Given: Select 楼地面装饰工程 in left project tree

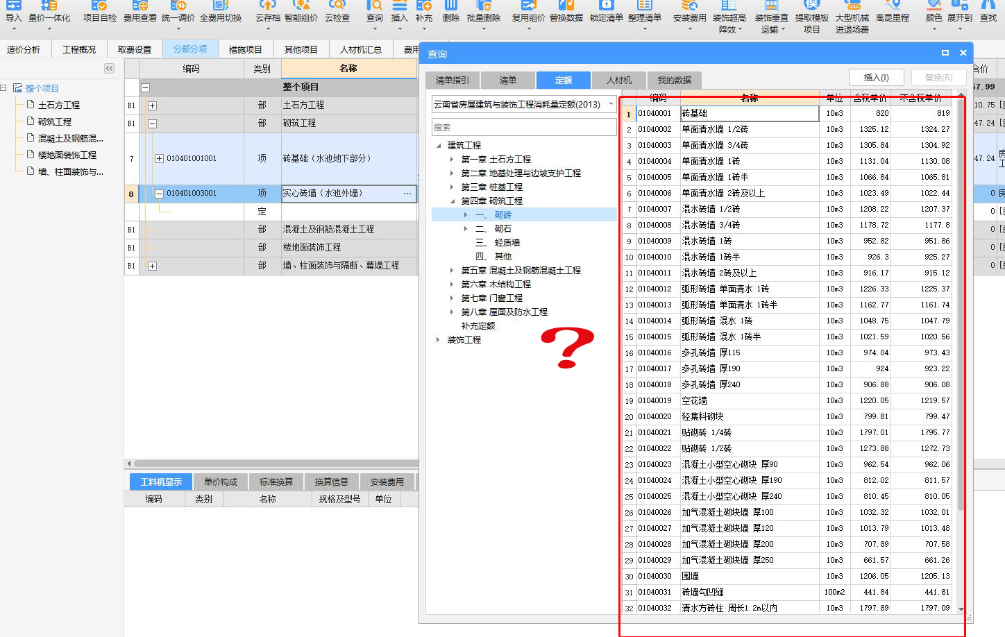Looking at the screenshot, I should [x=67, y=155].
